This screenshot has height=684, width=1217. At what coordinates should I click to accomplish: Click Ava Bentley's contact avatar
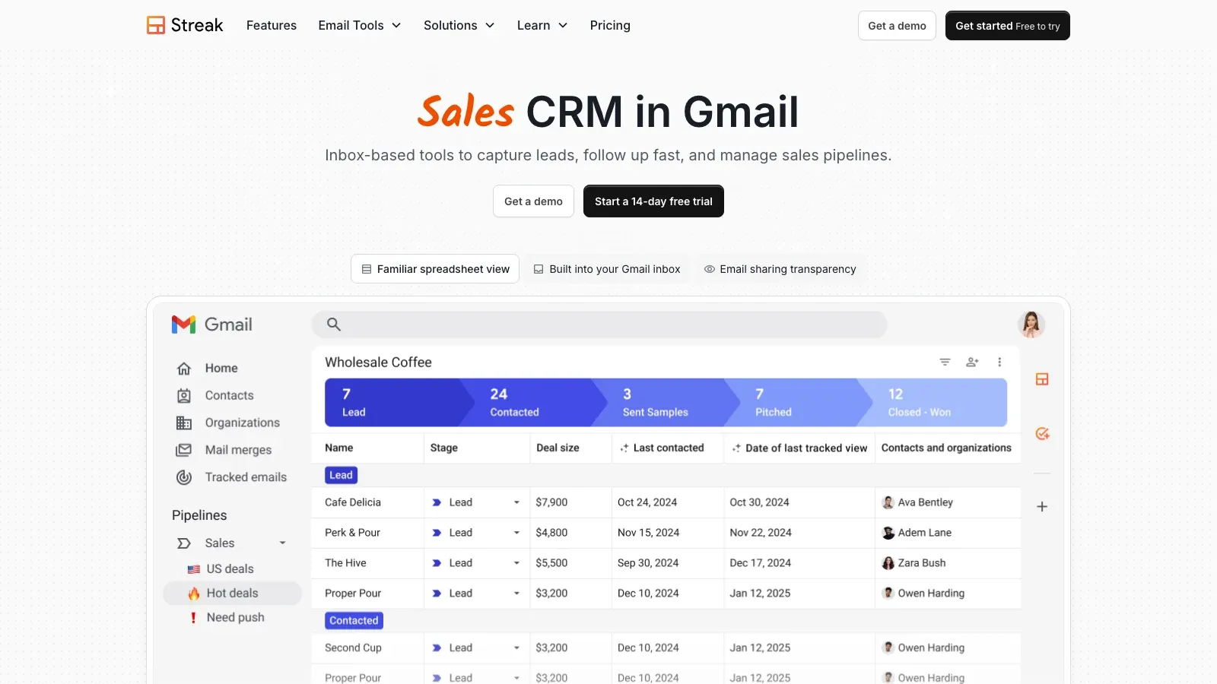tap(888, 502)
